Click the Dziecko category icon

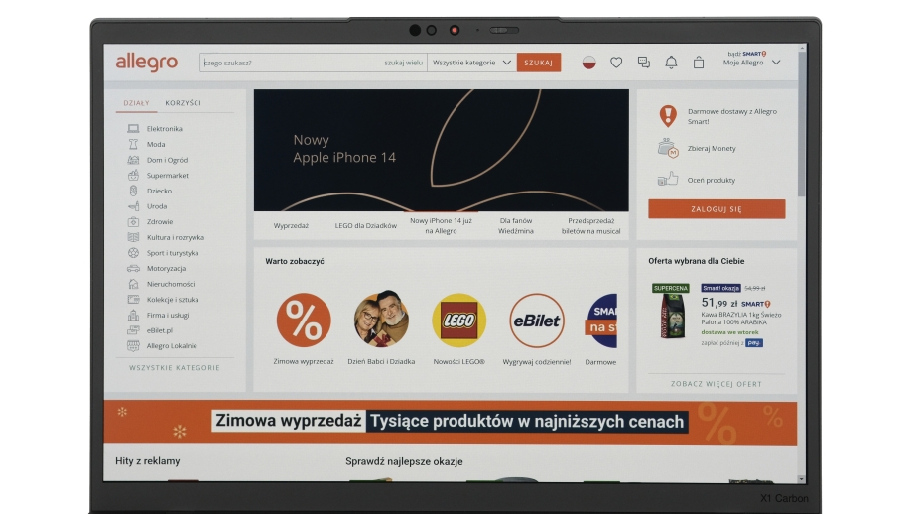(133, 191)
